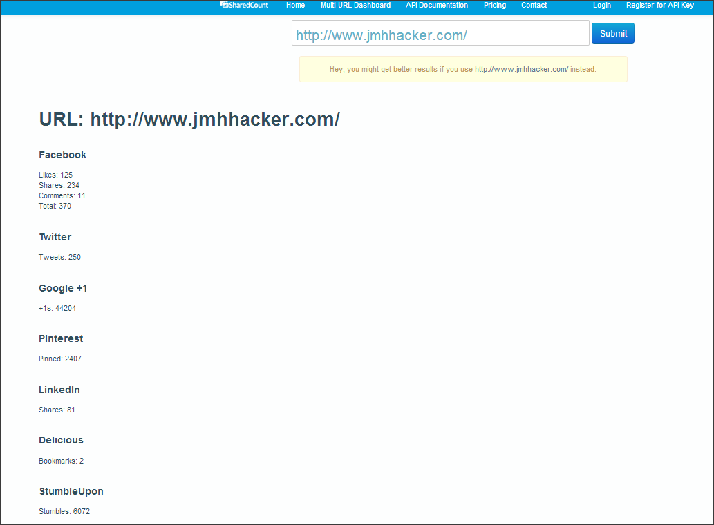Image resolution: width=714 pixels, height=525 pixels.
Task: Go to API Documentation
Action: pyautogui.click(x=437, y=5)
